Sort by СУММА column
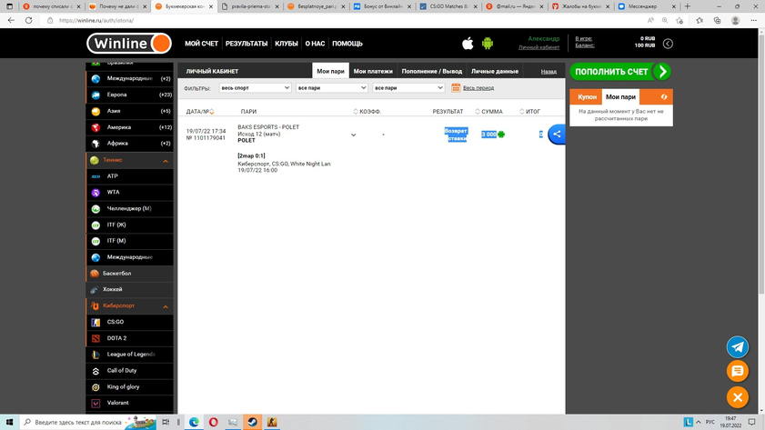The height and width of the screenshot is (430, 765). (x=488, y=112)
